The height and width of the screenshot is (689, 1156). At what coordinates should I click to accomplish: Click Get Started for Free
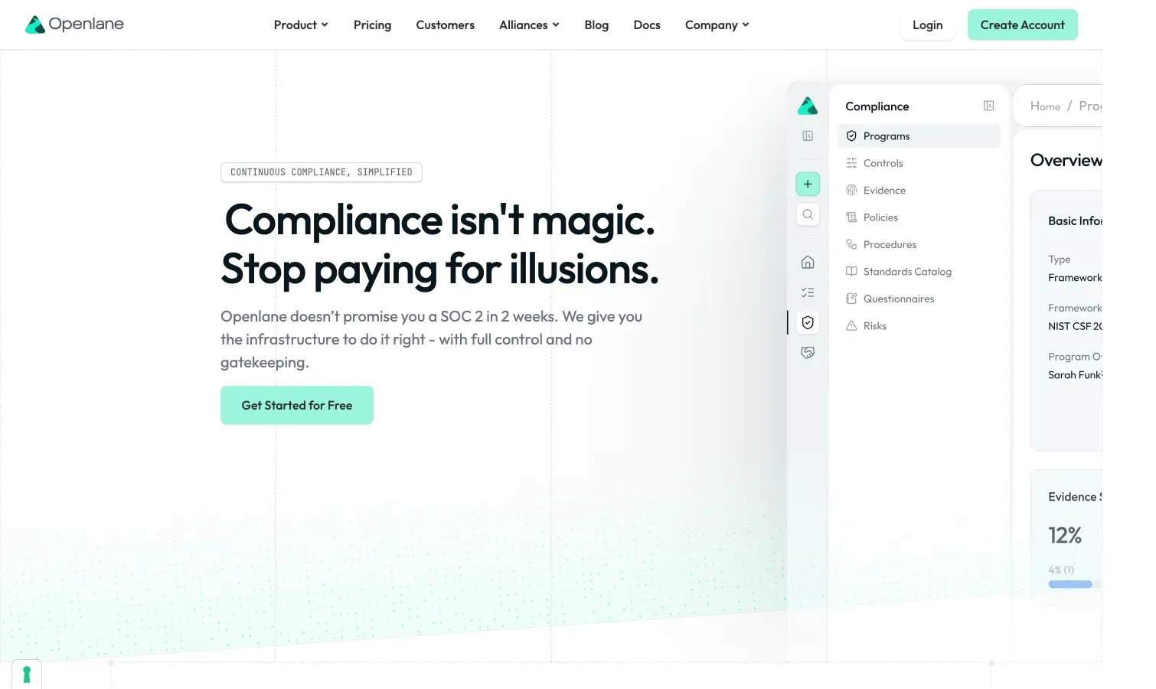coord(297,405)
